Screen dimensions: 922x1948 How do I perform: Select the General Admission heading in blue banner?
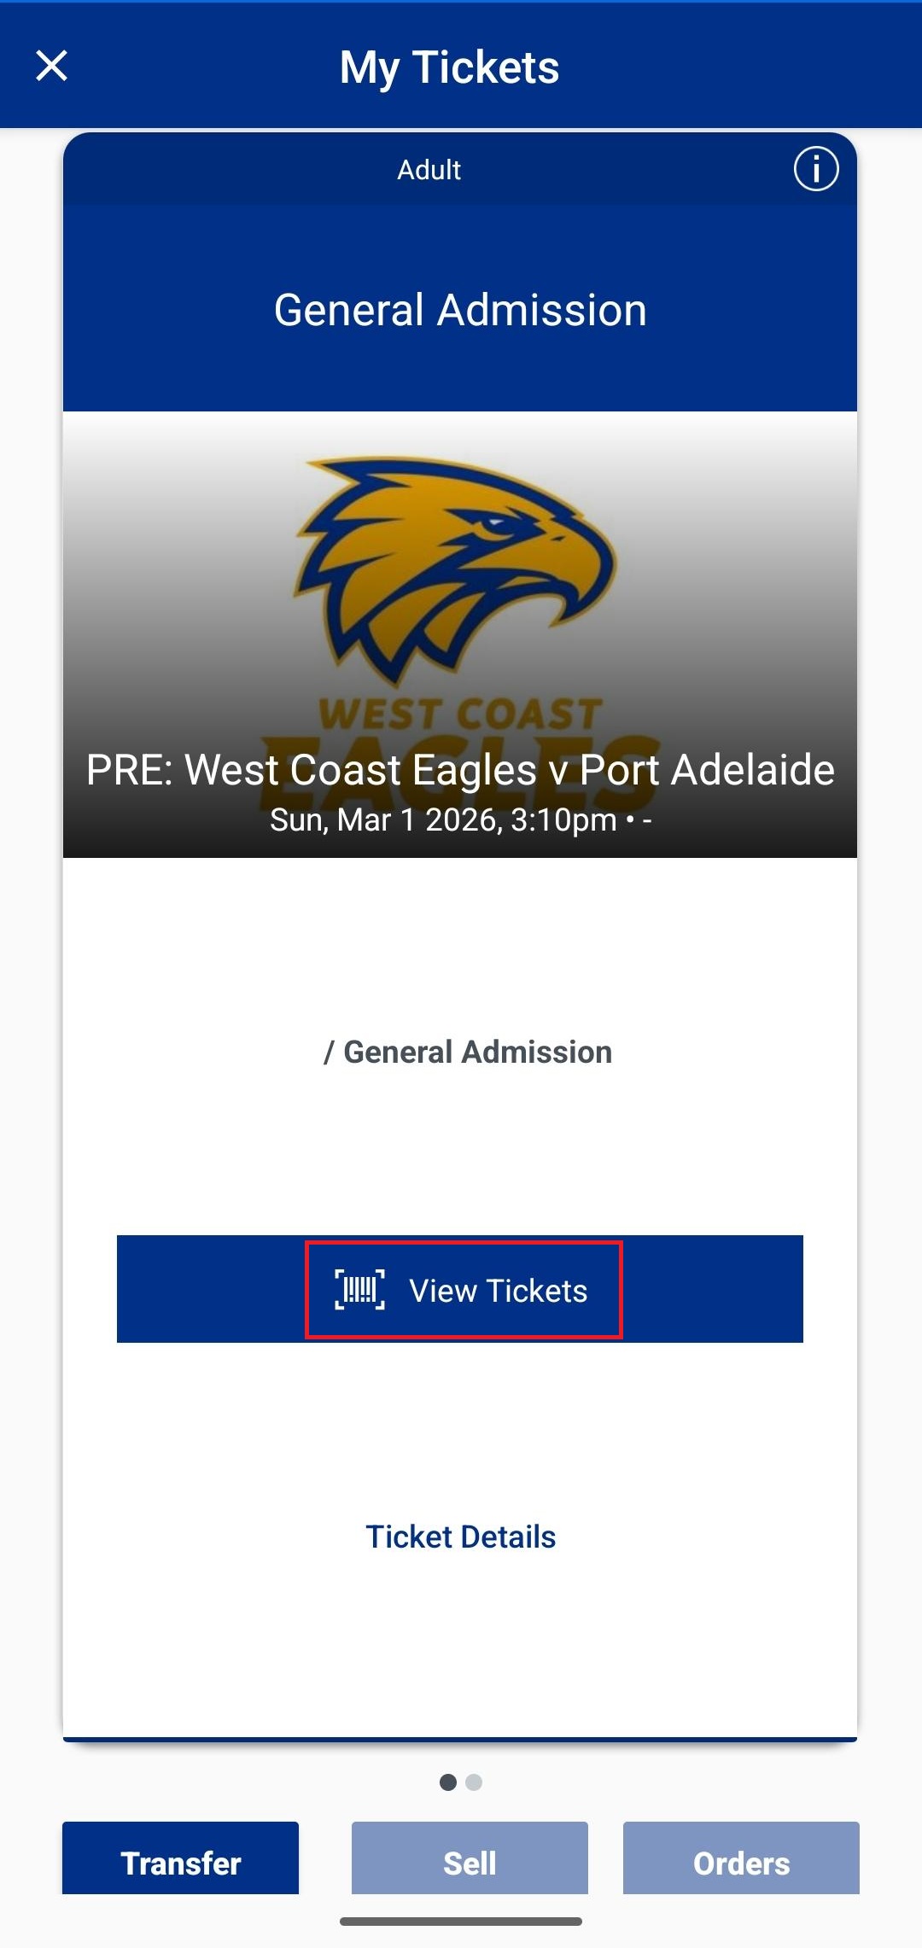[x=461, y=310]
